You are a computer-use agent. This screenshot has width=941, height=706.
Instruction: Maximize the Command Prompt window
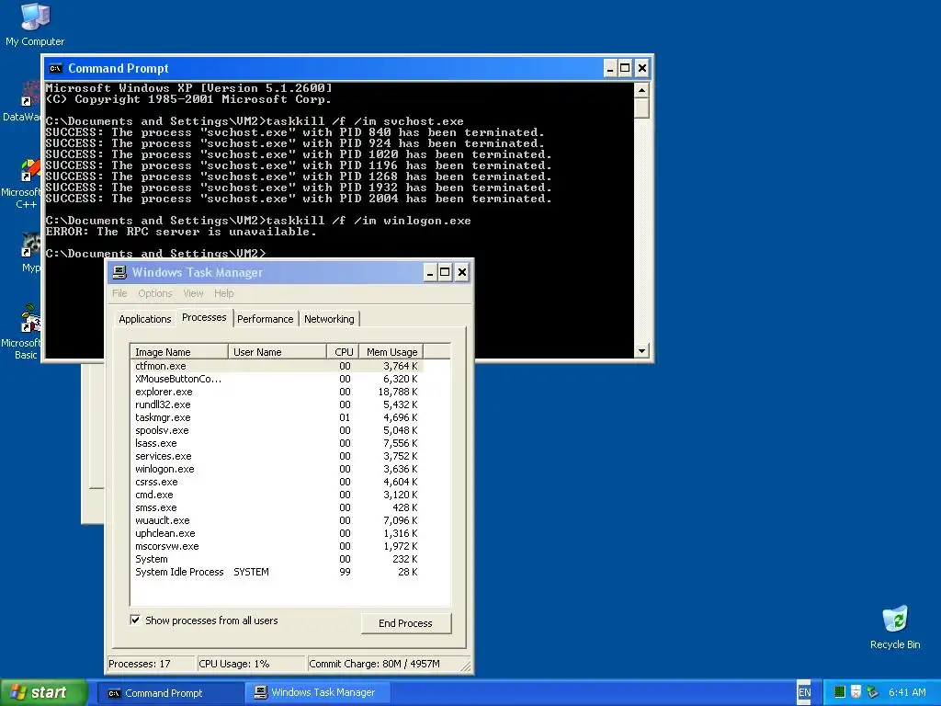625,68
